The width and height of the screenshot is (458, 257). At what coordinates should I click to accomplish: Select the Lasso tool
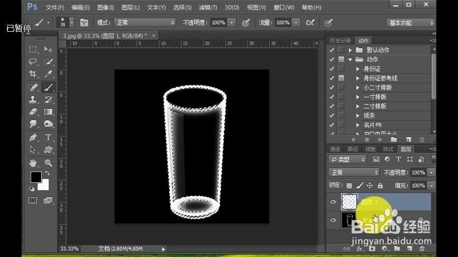point(33,62)
